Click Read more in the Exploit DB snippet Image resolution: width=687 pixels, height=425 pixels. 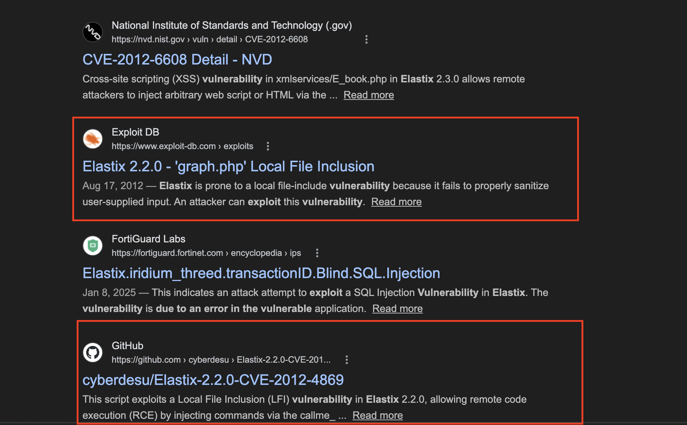396,202
